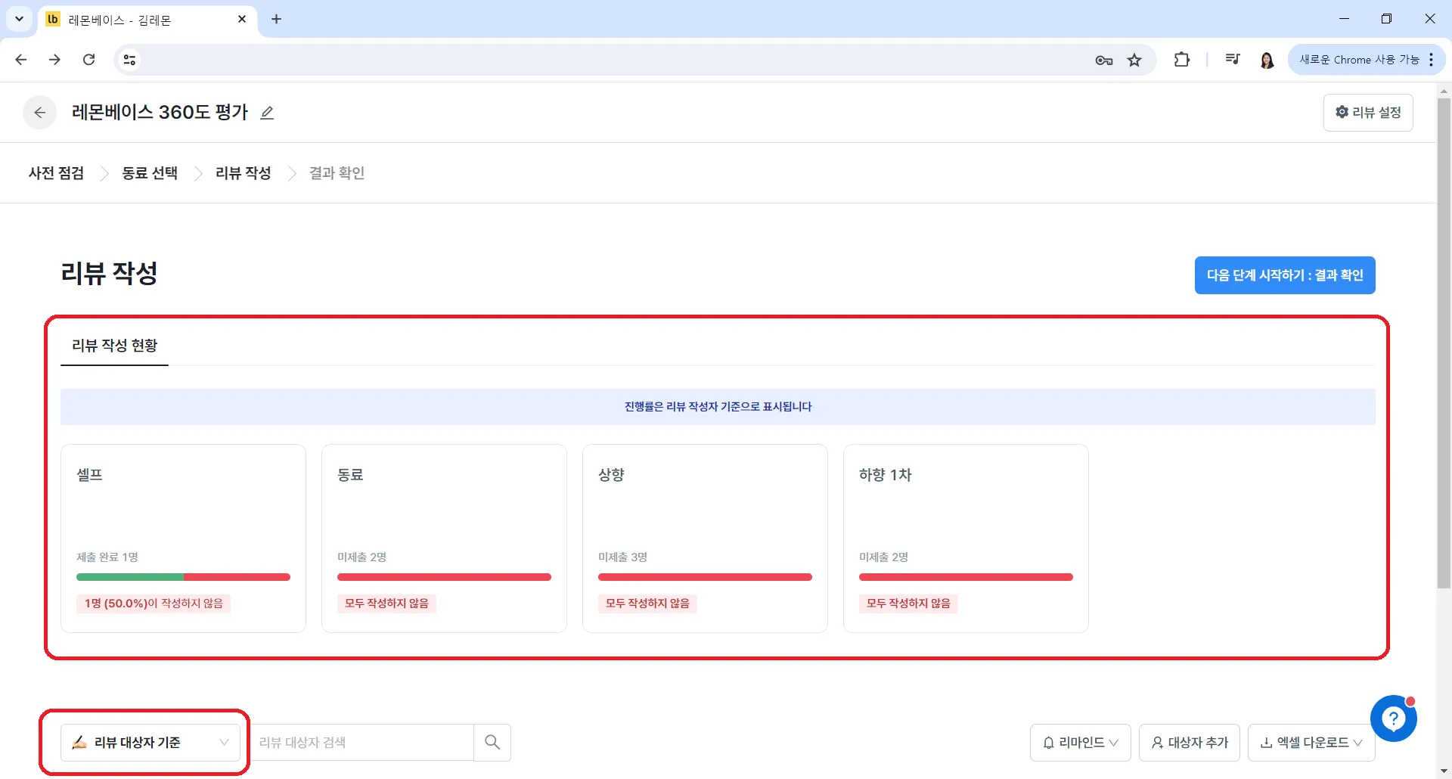View site information icon in address bar
Viewport: 1452px width, 779px height.
tap(129, 60)
